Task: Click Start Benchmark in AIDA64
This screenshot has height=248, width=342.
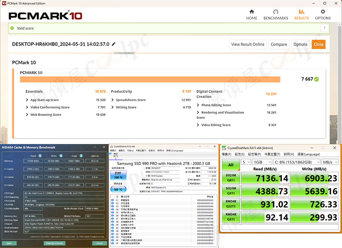Action: (x=54, y=243)
